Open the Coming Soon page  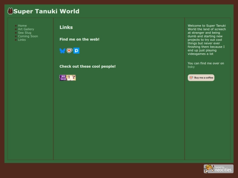28,36
